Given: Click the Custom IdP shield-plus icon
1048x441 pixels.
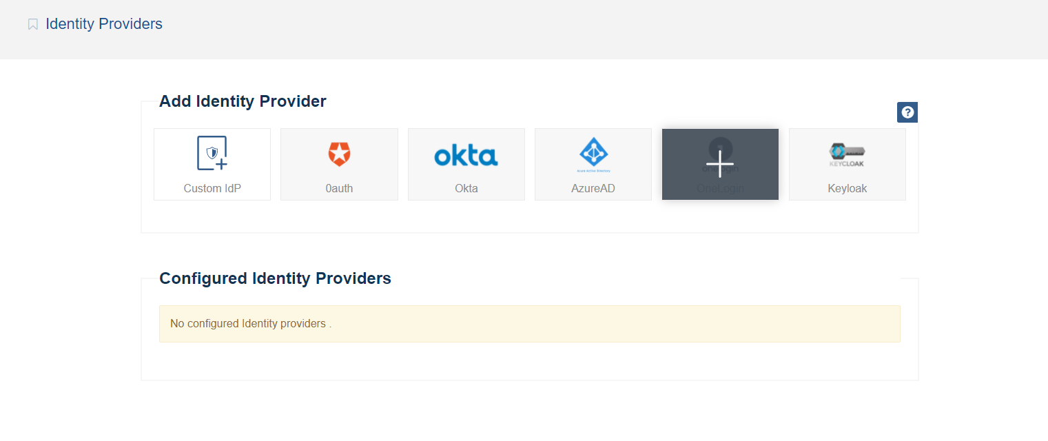Looking at the screenshot, I should 212,153.
